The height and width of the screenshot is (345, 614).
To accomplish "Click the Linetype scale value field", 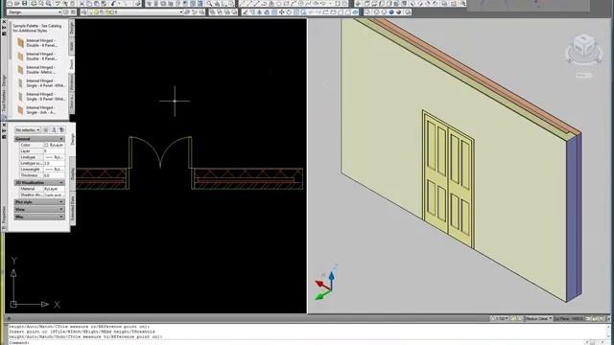I will 54,163.
